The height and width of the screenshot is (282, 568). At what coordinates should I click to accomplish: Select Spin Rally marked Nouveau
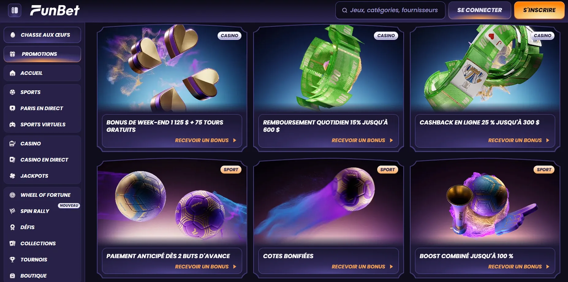42,211
